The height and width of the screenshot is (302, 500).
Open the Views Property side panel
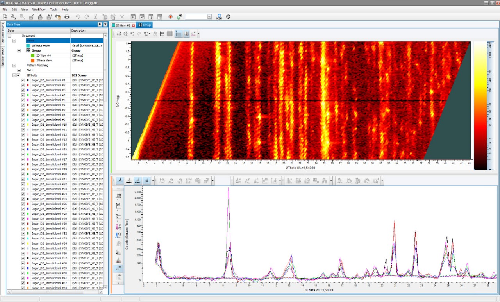tap(3, 57)
